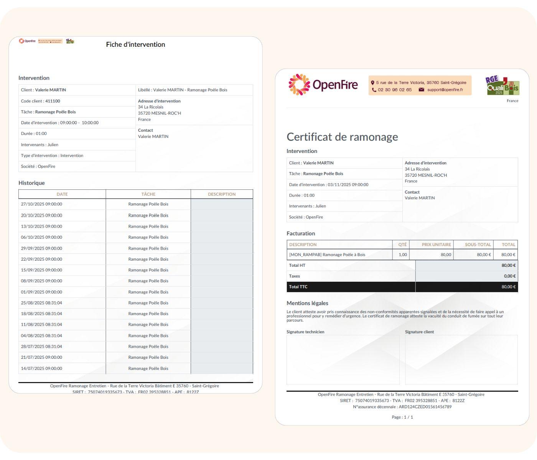Image resolution: width=537 pixels, height=460 pixels.
Task: Click the large OpenFire logo on the certificate
Action: [x=323, y=85]
